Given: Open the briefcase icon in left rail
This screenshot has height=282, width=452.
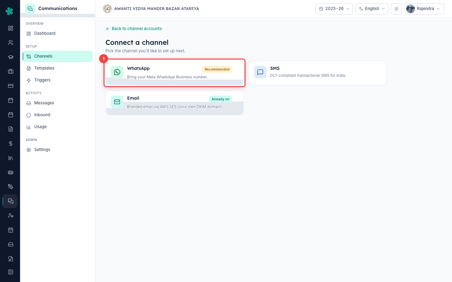Looking at the screenshot, I should (11, 71).
